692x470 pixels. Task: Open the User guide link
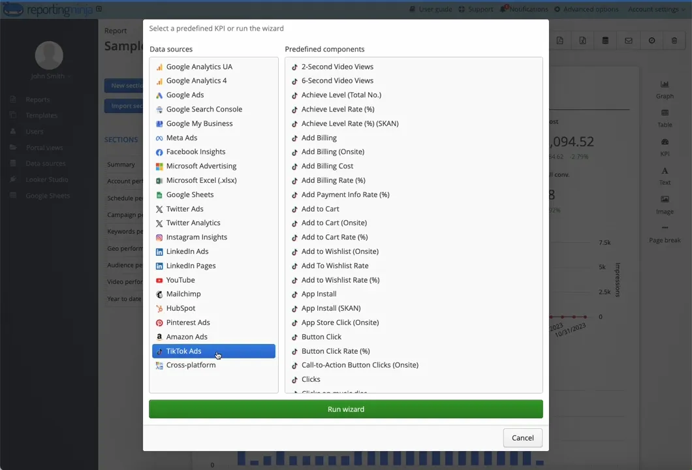pos(431,9)
